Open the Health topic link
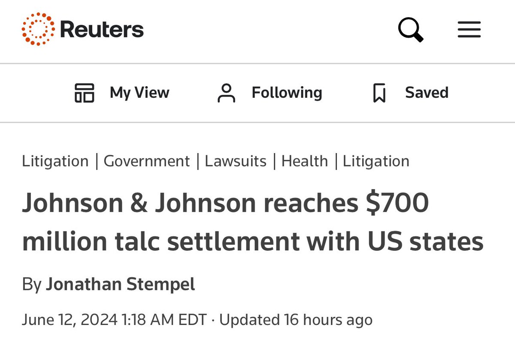Viewport: 515px width, 343px height. 304,161
